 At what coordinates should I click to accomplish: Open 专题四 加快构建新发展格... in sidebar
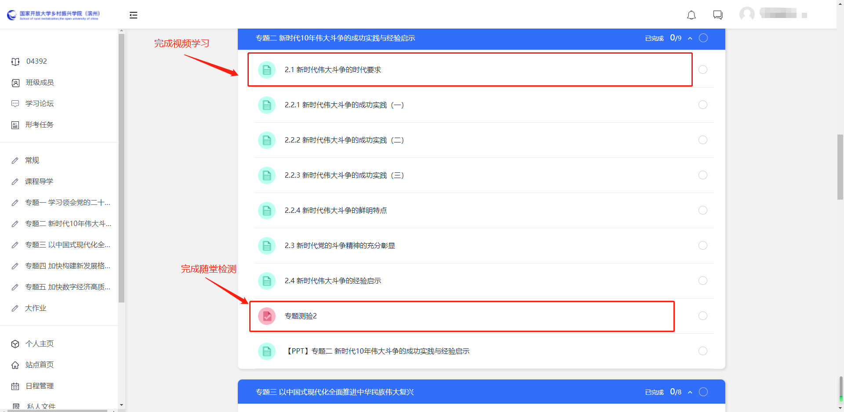[68, 266]
